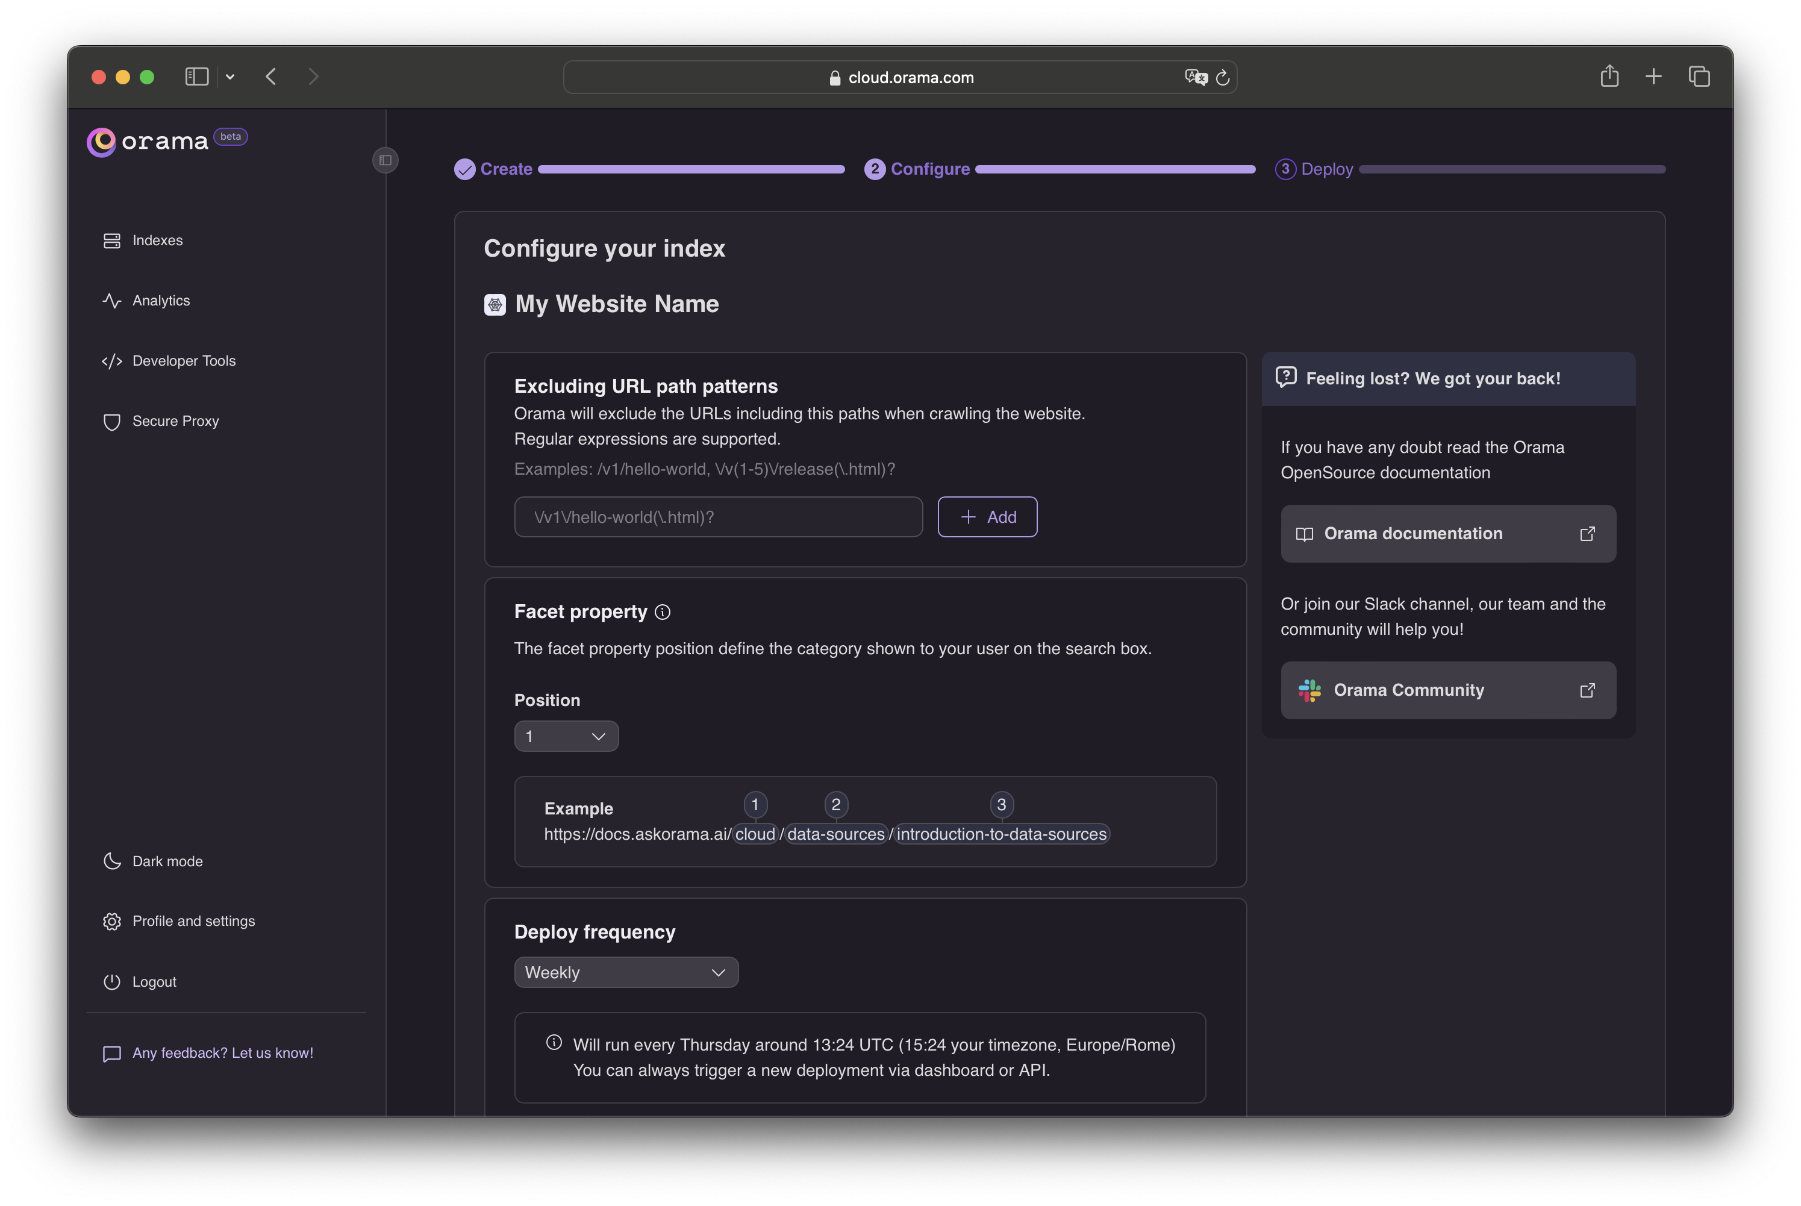Image resolution: width=1801 pixels, height=1206 pixels.
Task: Join the Orama Community Slack link
Action: pos(1447,689)
